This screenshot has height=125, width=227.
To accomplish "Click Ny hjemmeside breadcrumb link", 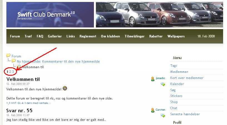I will 58,62.
